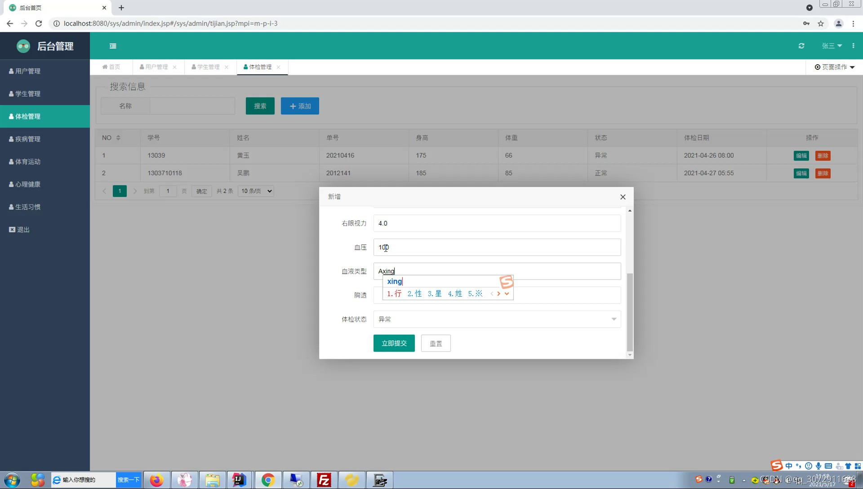
Task: Click 编辑 for the 吴鹏 row
Action: (801, 173)
